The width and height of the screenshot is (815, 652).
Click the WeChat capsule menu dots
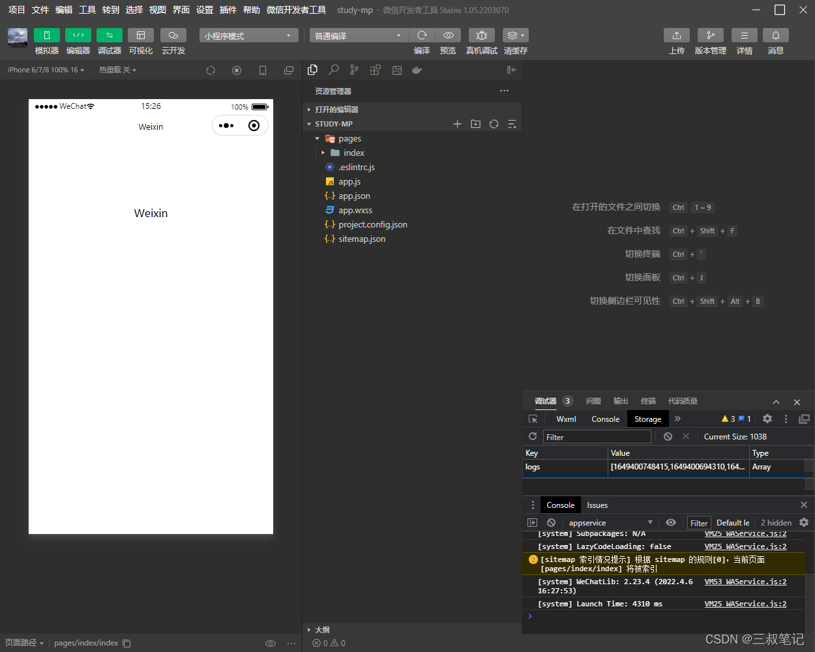click(226, 126)
